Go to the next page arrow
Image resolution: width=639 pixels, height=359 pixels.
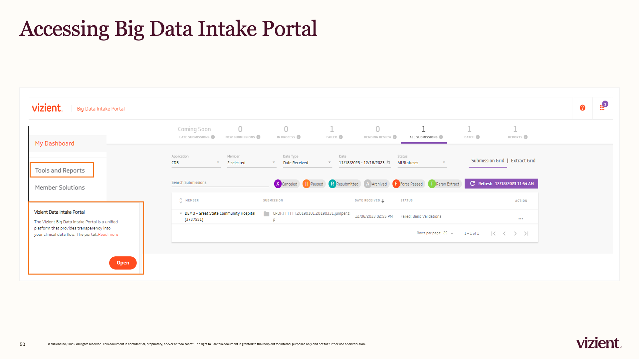(x=515, y=234)
